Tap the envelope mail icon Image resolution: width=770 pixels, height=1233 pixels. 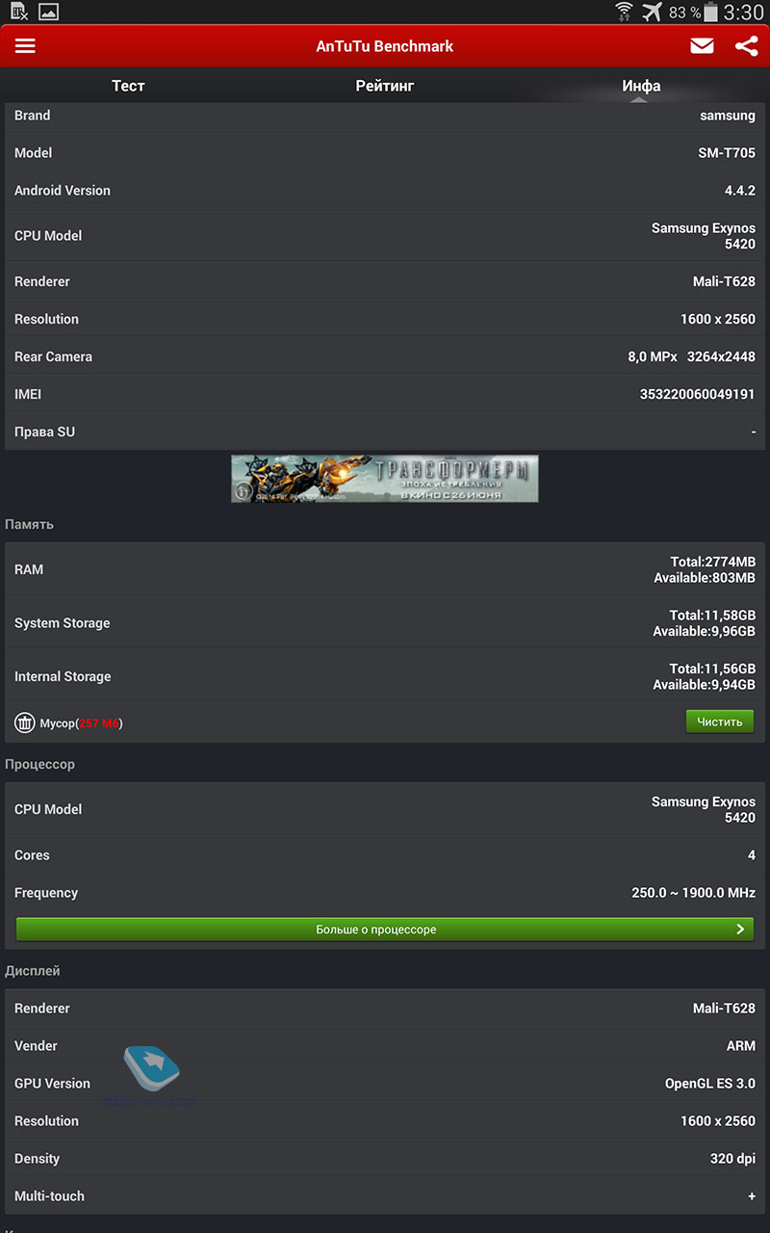coord(702,46)
